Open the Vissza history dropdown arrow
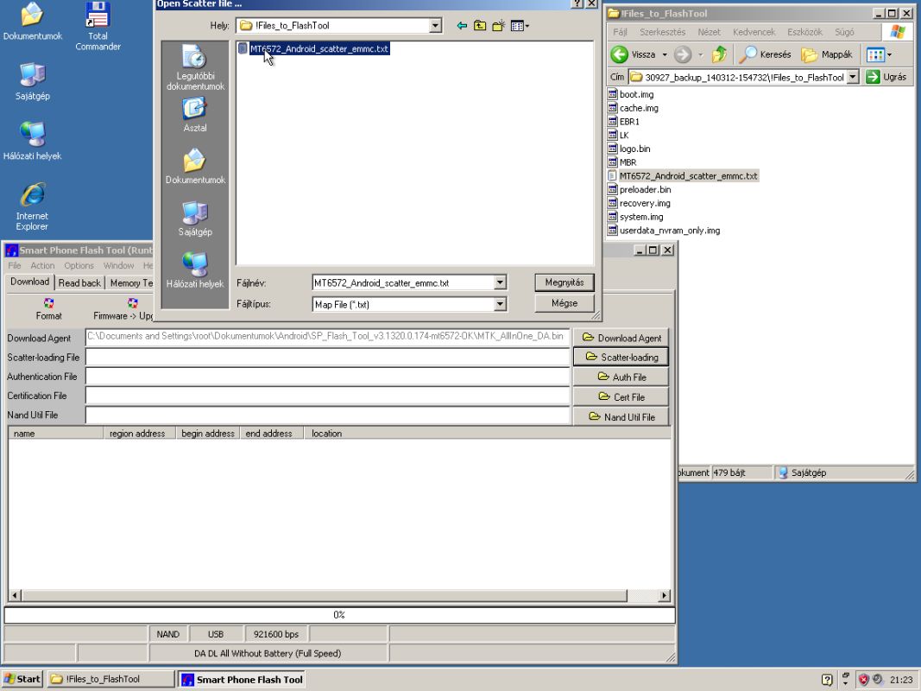This screenshot has width=921, height=691. tap(665, 54)
